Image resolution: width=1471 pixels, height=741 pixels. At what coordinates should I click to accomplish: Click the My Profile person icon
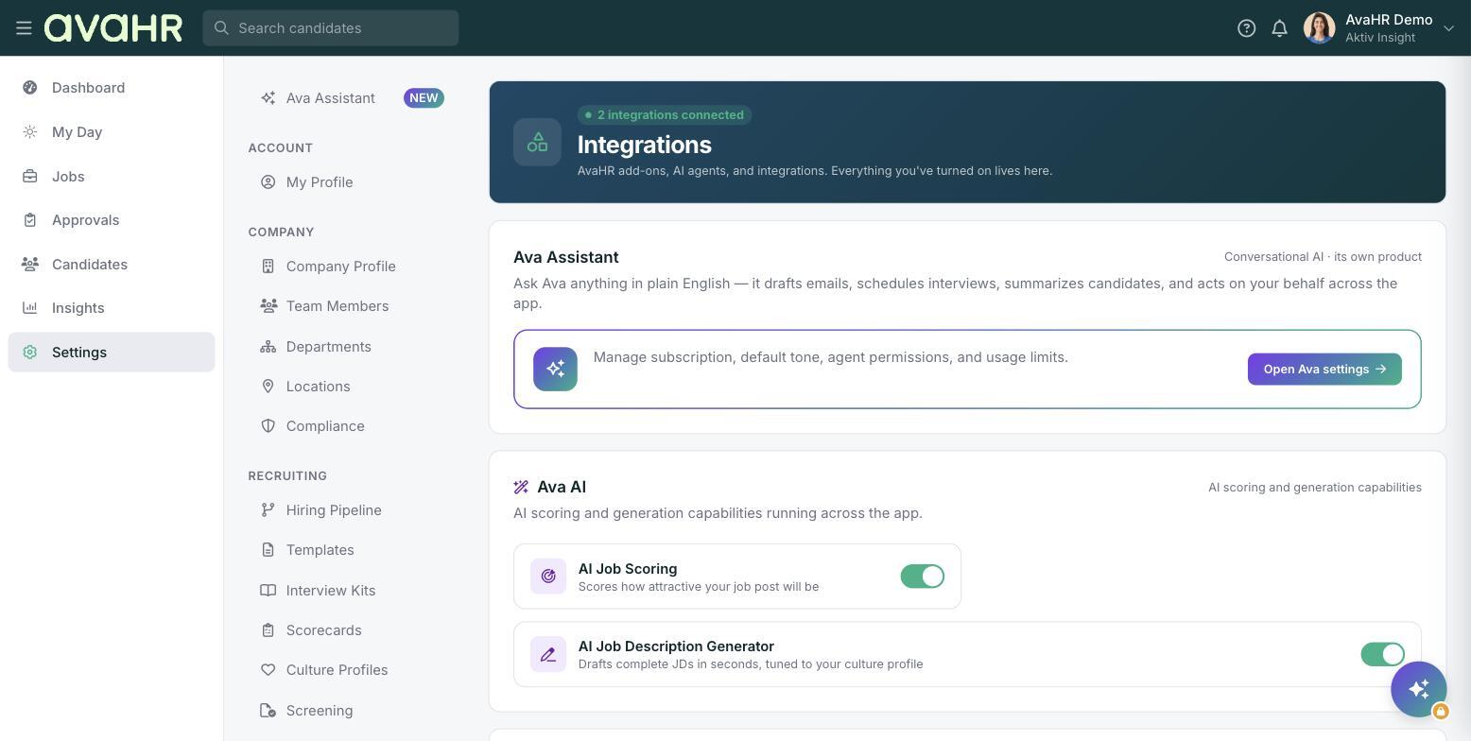click(x=268, y=182)
